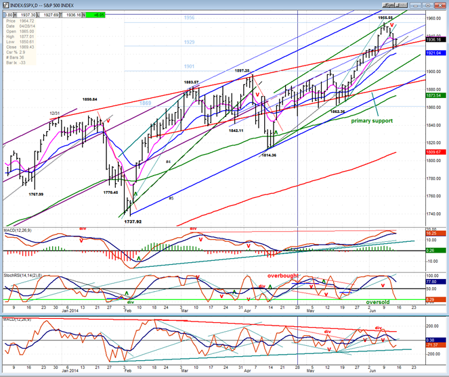Click the Open 1865.00 row in data box
449x377 pixels.
coord(20,31)
